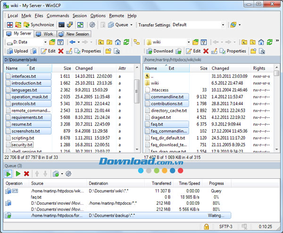
Task: Sort remote files by Changed column
Action: click(x=230, y=68)
